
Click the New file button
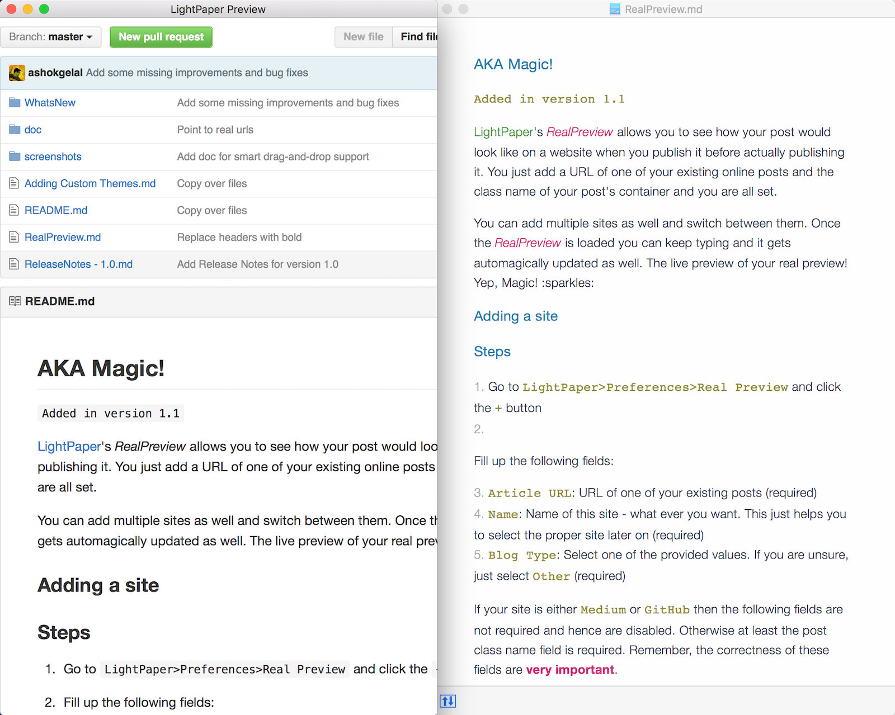pos(364,37)
